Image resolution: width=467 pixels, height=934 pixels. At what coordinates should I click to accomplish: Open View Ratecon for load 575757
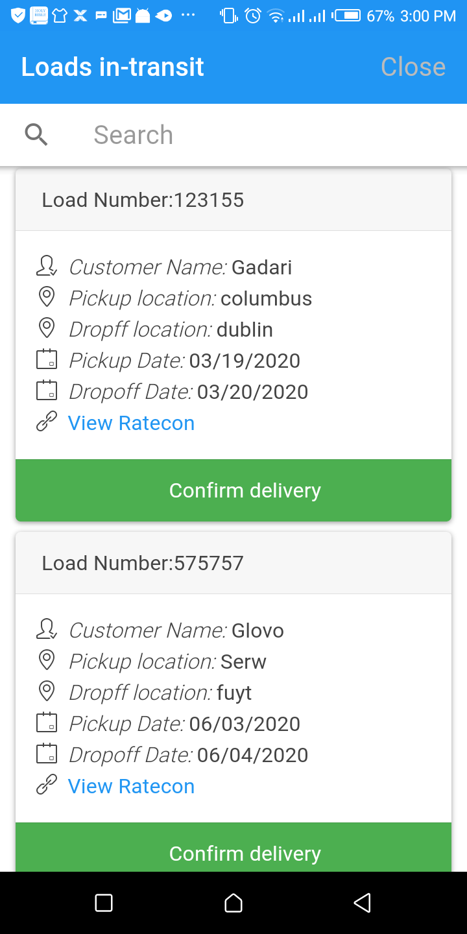point(131,786)
